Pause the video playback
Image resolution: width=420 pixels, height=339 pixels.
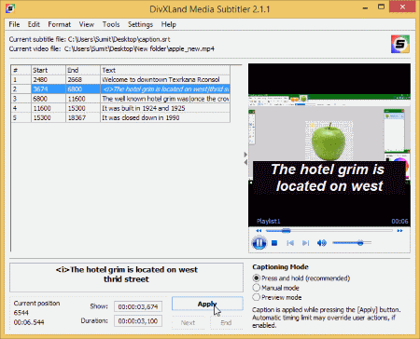click(259, 243)
